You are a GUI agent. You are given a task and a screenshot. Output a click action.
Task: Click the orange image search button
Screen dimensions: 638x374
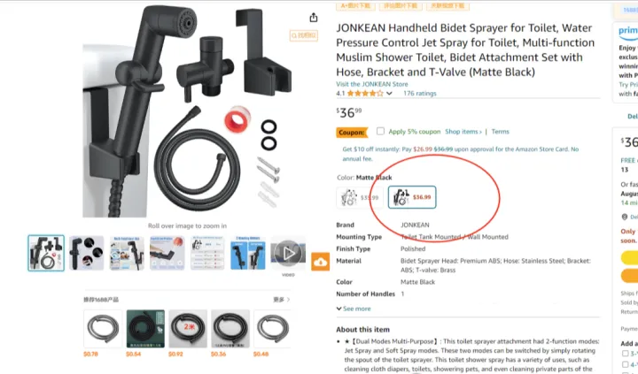coord(304,35)
